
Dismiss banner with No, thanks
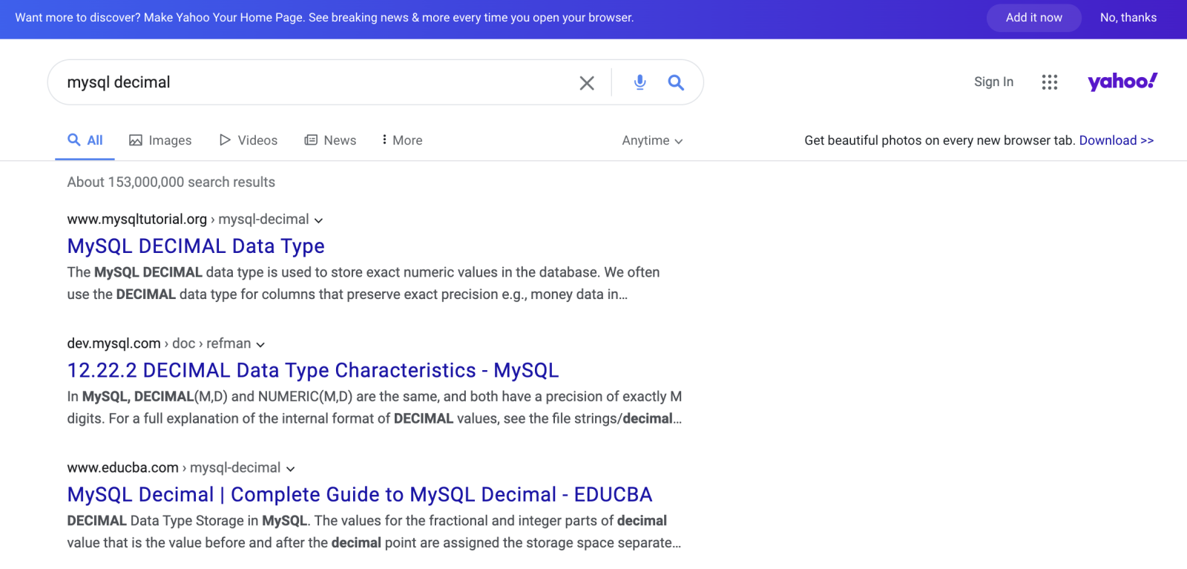click(1128, 18)
